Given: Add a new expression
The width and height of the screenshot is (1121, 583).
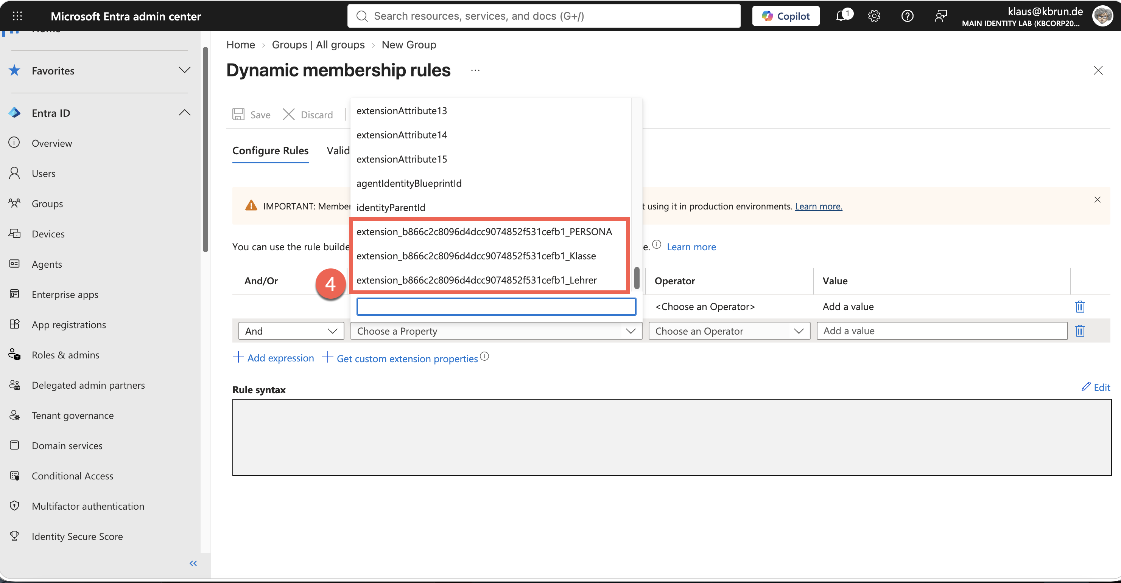Looking at the screenshot, I should click(x=273, y=358).
